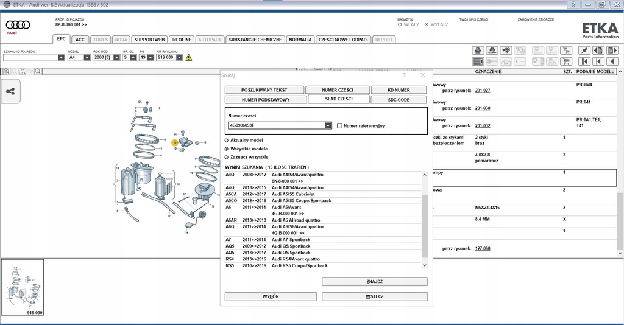Select the Wszystkie modele radio option
Viewport: 624px width, 325px height.
227,149
